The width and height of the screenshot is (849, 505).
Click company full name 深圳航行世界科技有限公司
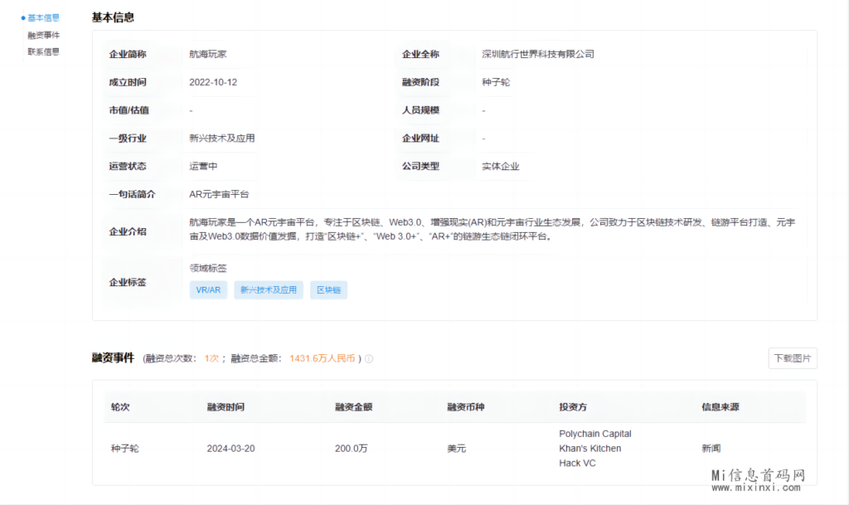tap(538, 54)
